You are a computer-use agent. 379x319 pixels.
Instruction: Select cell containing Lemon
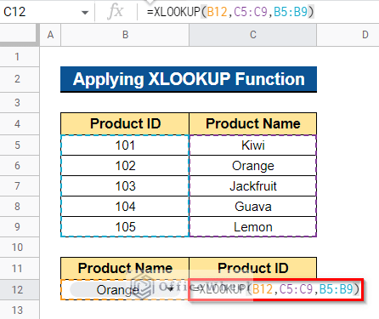(252, 227)
